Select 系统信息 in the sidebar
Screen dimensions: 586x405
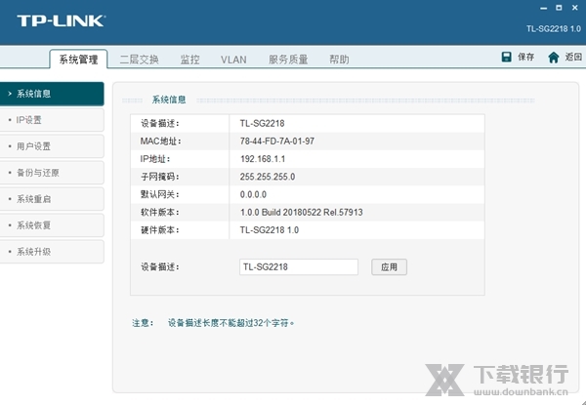click(52, 94)
